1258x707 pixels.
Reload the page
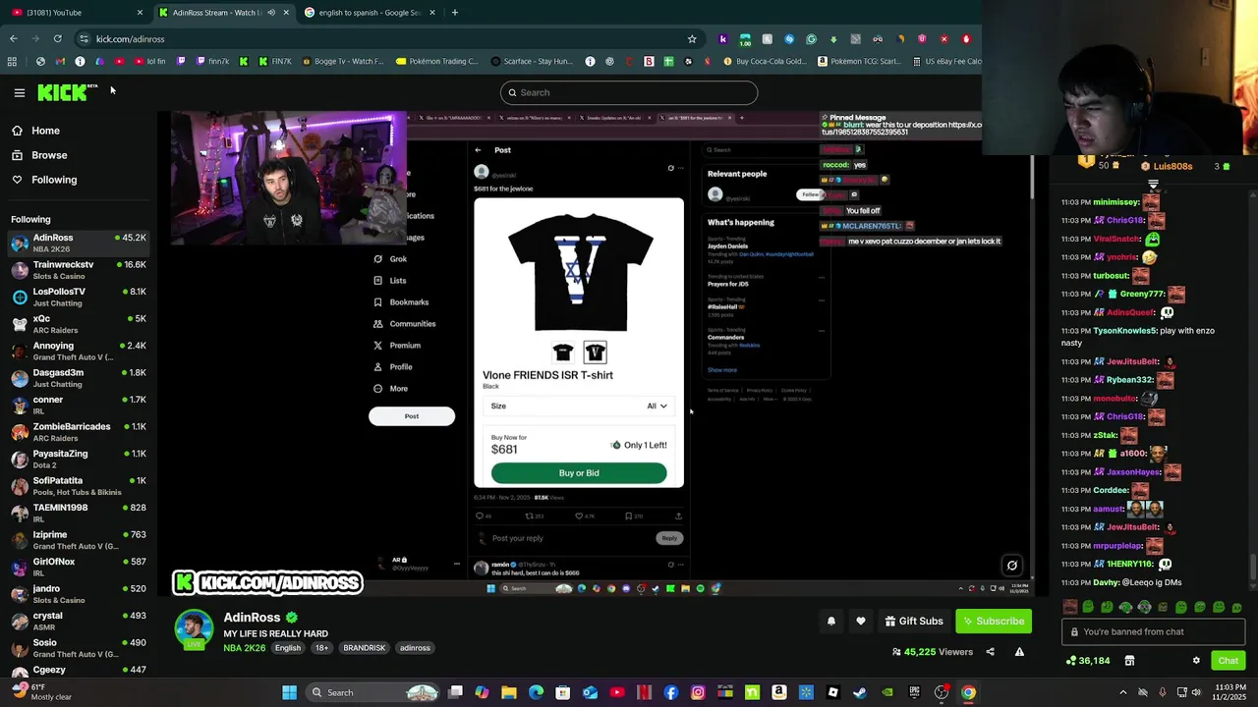tap(58, 39)
